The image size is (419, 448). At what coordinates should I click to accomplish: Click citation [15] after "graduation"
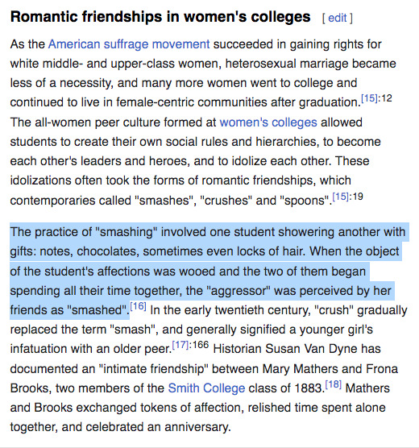pos(369,98)
